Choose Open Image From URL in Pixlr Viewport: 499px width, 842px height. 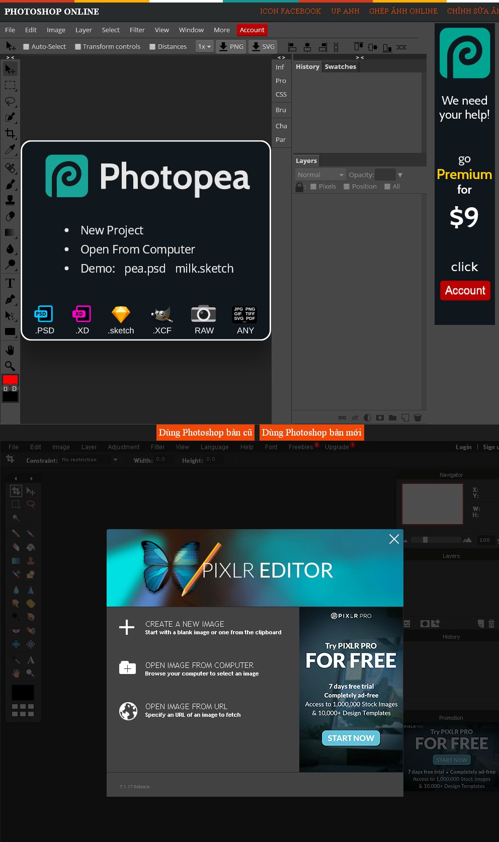click(180, 710)
